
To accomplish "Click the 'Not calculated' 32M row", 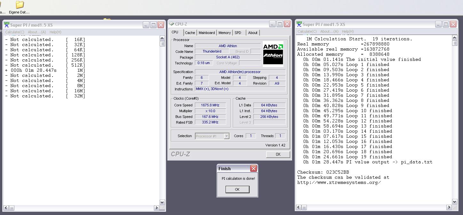I will click(45, 96).
